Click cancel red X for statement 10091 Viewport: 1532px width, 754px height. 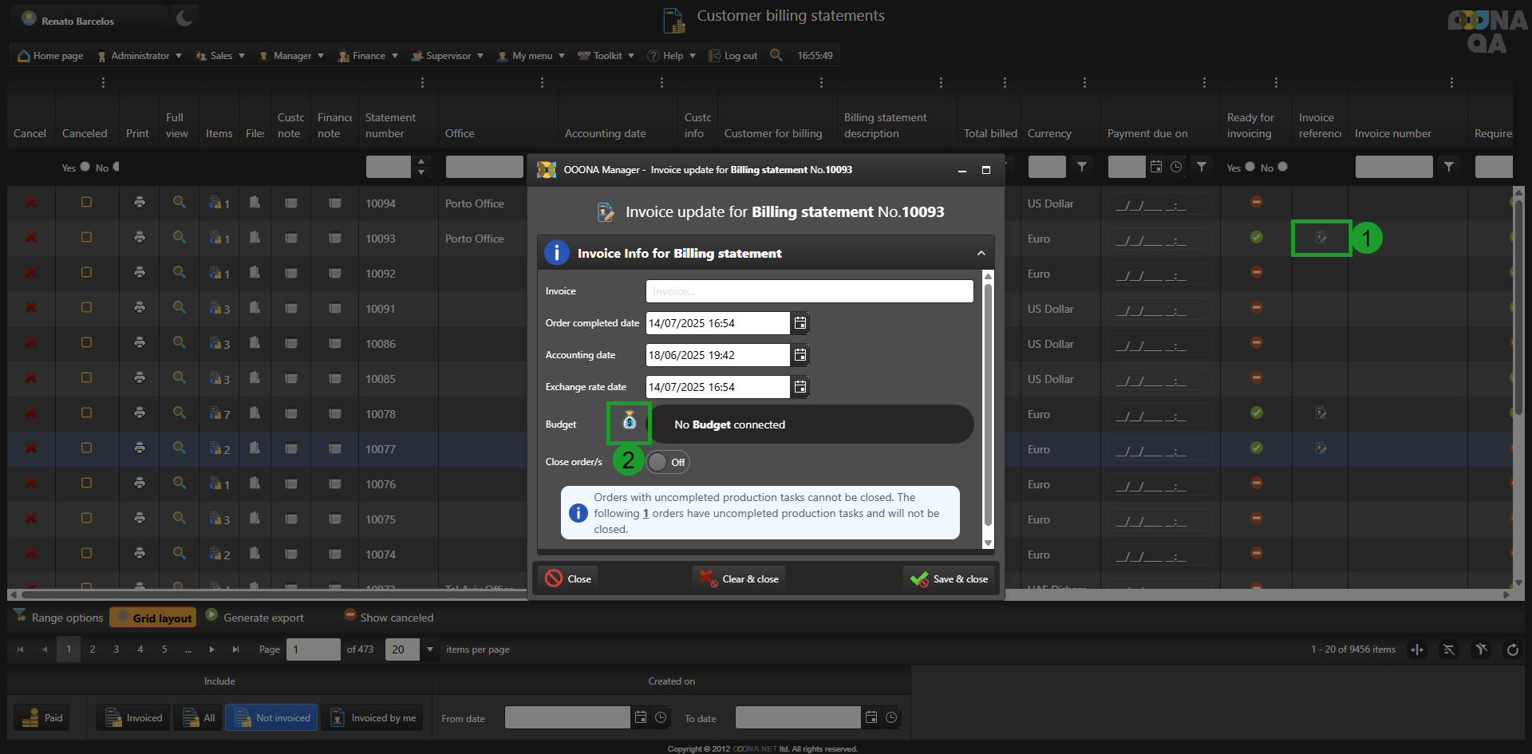(x=31, y=308)
